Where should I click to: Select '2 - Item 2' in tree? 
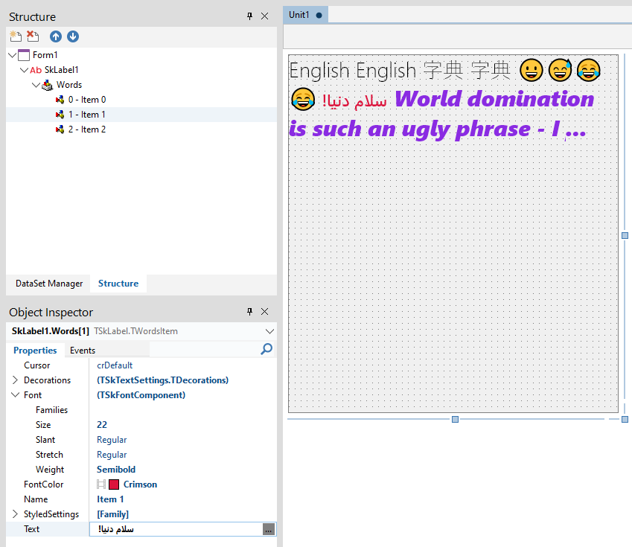click(x=87, y=129)
